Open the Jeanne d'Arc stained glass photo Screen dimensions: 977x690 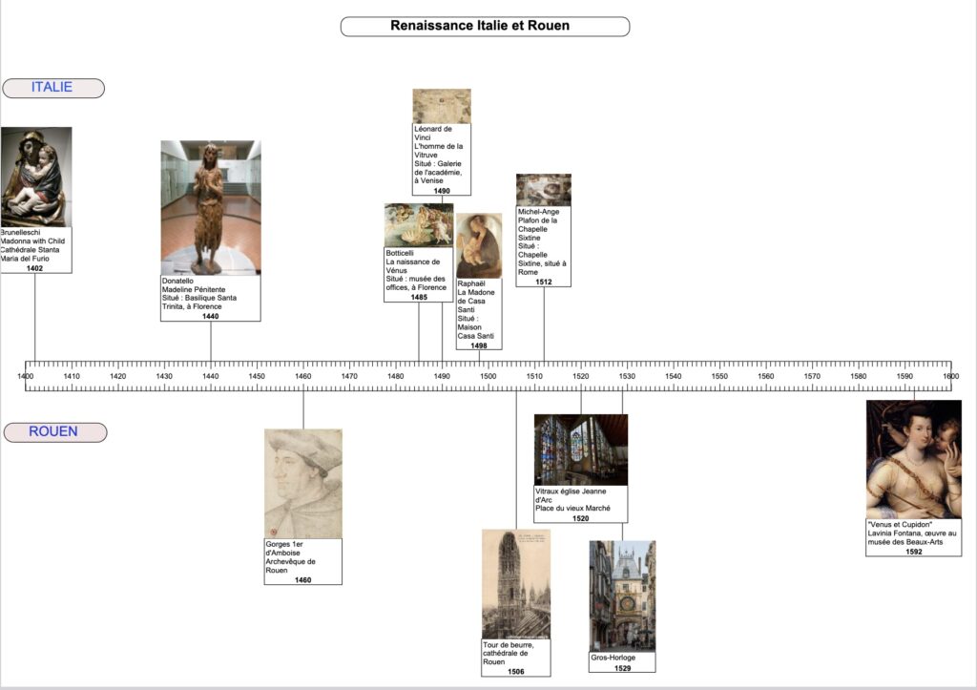pyautogui.click(x=581, y=450)
